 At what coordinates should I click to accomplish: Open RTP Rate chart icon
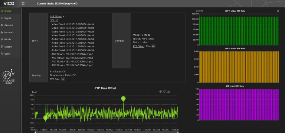[x=63, y=79]
